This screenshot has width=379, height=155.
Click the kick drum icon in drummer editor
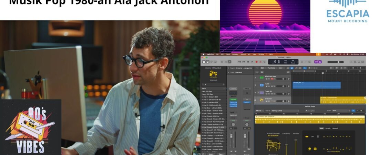coord(310,149)
